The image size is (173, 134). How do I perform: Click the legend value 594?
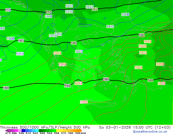pos(78,133)
